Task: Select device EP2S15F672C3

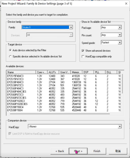Action: (15, 79)
